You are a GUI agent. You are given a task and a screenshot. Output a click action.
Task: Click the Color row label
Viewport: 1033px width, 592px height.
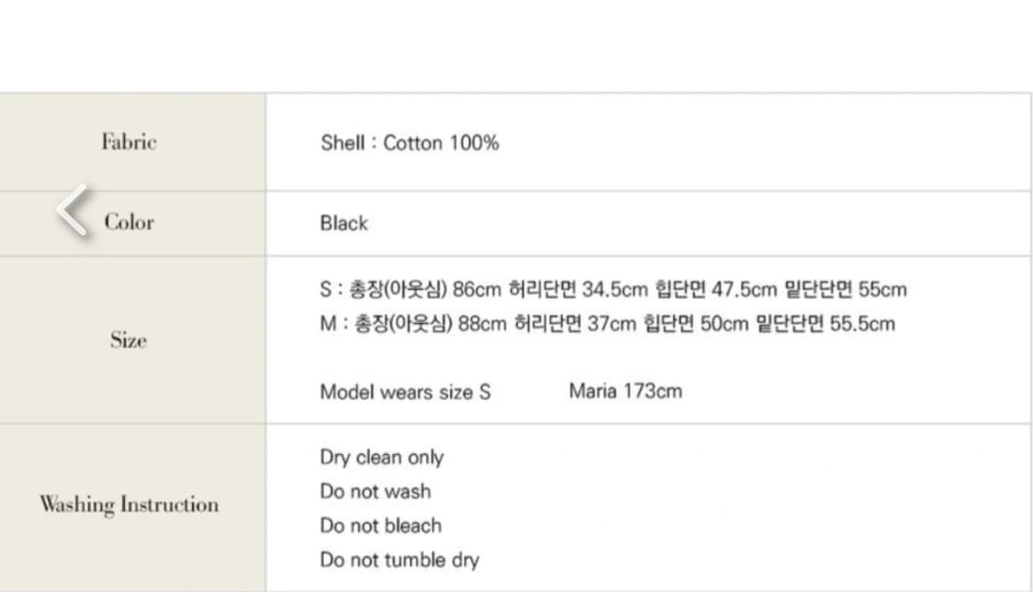[x=129, y=223]
